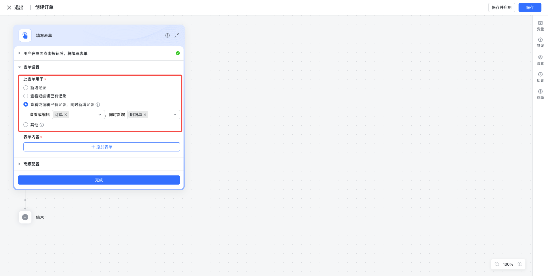Zoom out the canvas
The width and height of the screenshot is (548, 276).
[x=497, y=264]
